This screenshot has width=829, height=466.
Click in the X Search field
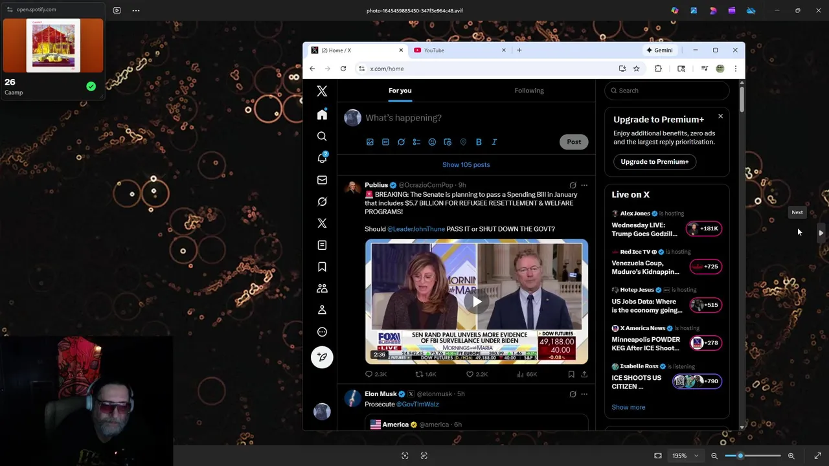667,91
